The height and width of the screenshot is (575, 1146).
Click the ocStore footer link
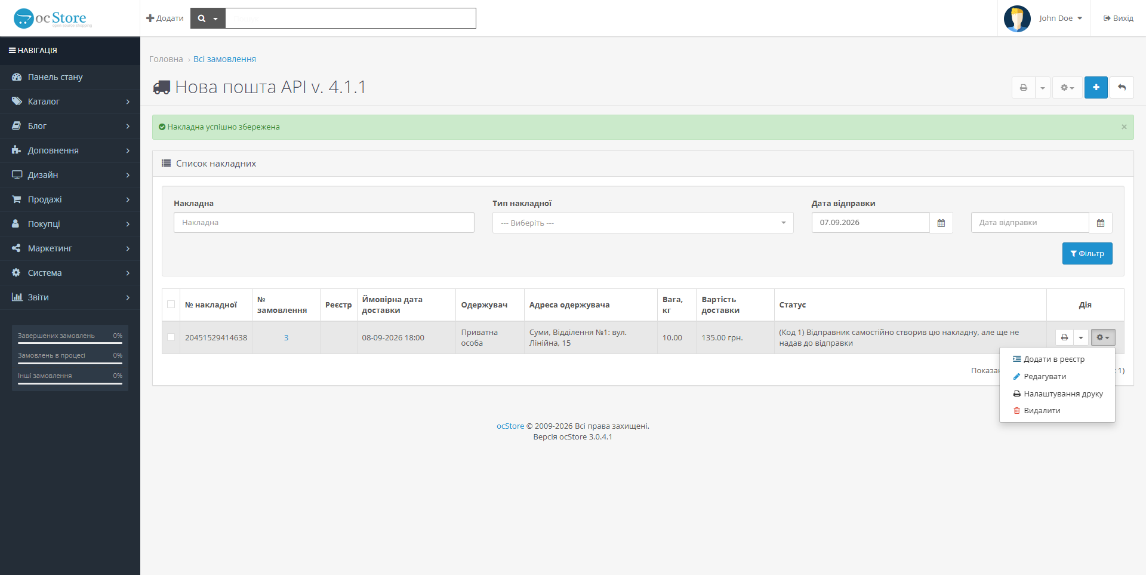(510, 426)
